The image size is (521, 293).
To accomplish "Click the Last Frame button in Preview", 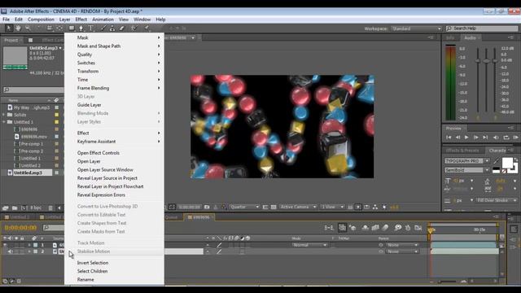I will (x=485, y=138).
